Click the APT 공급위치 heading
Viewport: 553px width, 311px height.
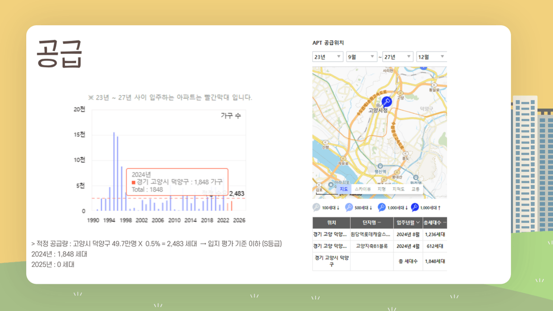328,43
